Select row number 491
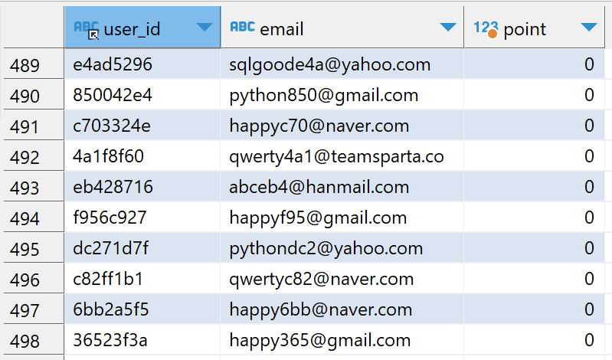The width and height of the screenshot is (612, 360). 34,126
